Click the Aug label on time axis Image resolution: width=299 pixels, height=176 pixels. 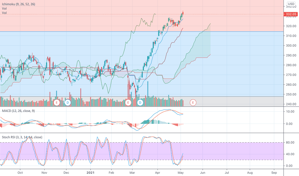(250, 172)
